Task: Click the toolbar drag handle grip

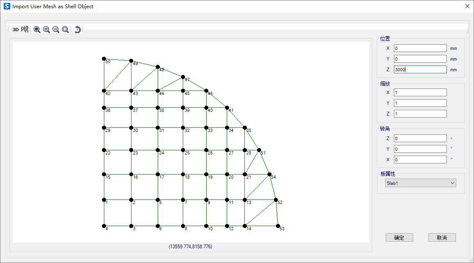Action: 9,29
